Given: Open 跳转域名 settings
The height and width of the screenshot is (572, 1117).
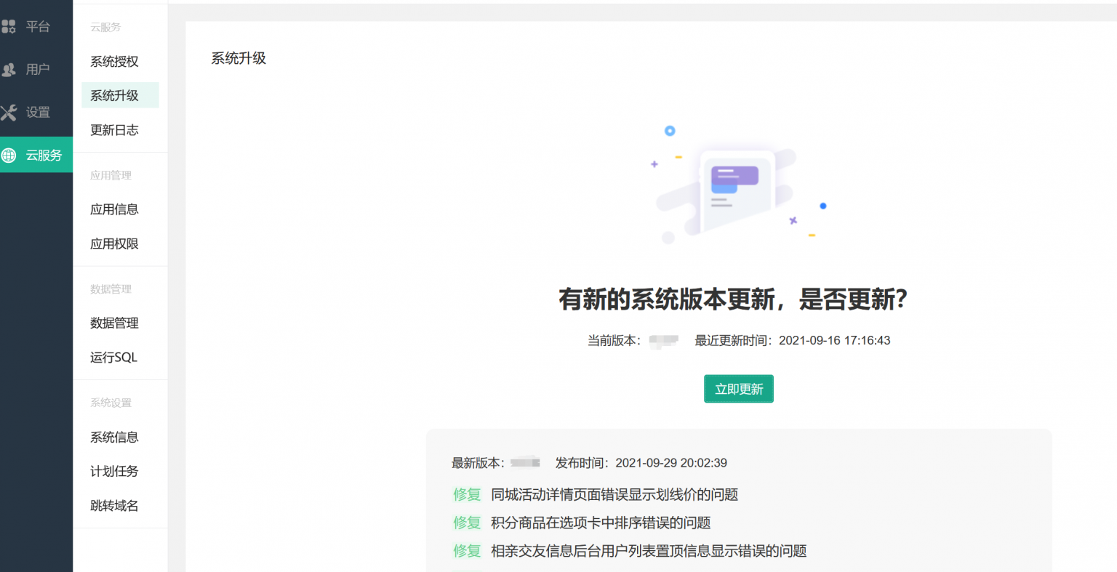Looking at the screenshot, I should (x=114, y=506).
